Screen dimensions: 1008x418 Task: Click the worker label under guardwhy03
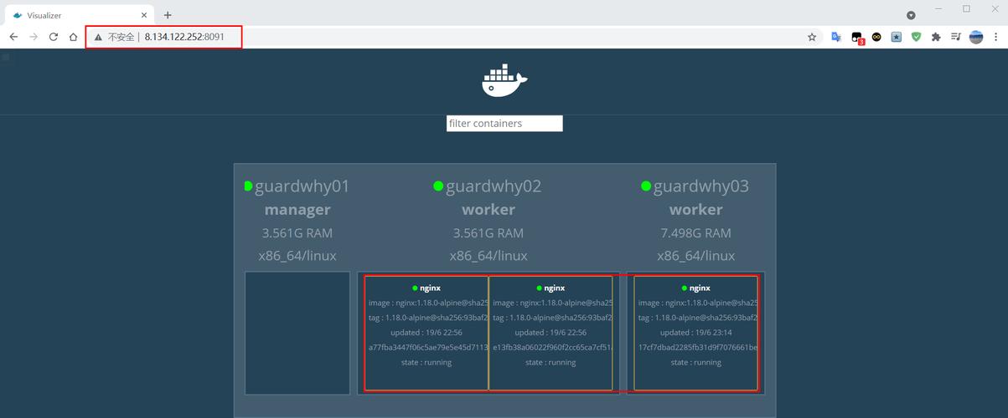[696, 210]
